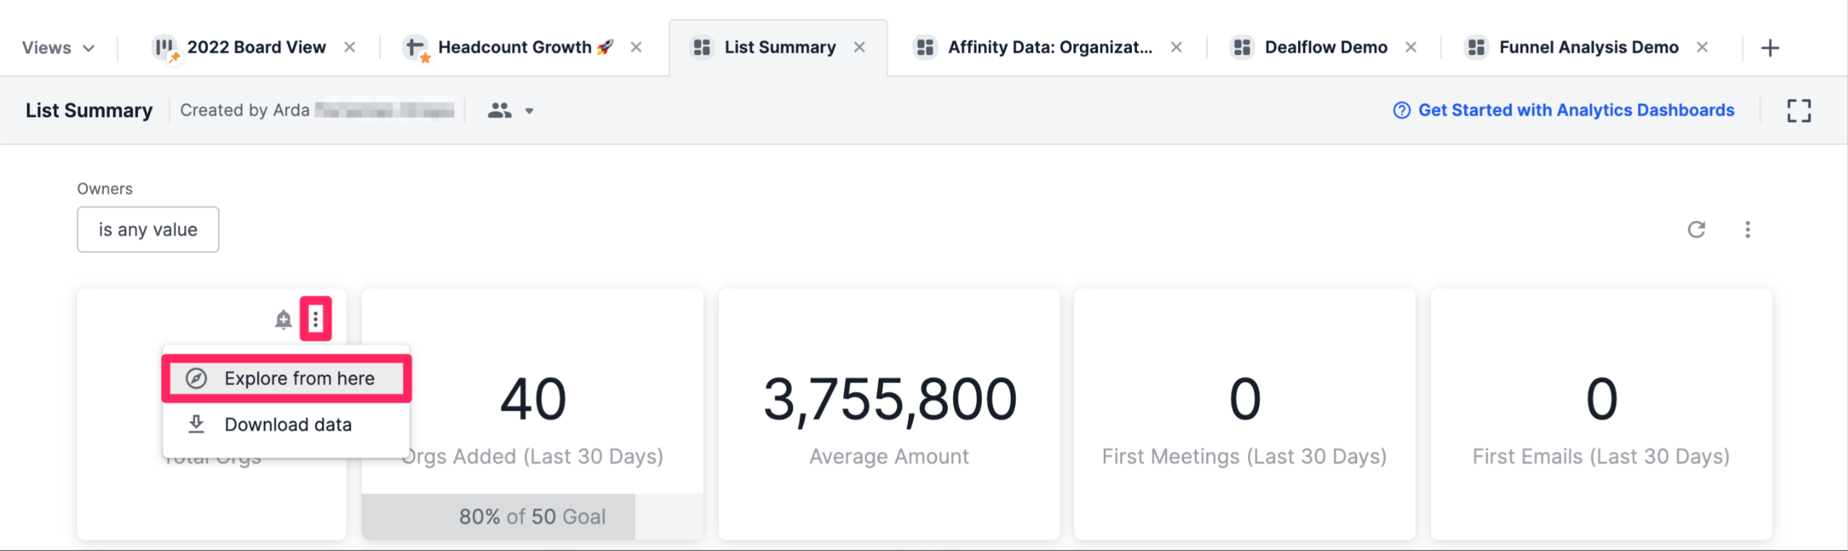The image size is (1848, 551).
Task: Click the dashboard icon on Affinity Data tab
Action: click(925, 48)
